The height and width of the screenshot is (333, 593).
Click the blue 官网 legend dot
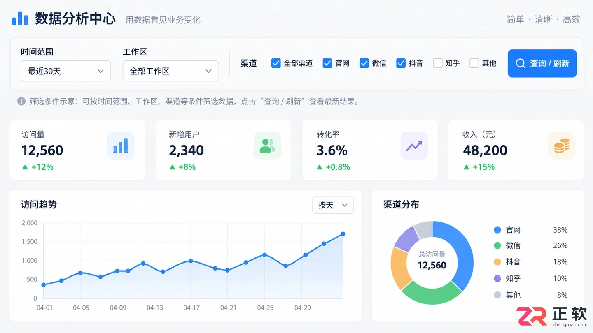[497, 230]
